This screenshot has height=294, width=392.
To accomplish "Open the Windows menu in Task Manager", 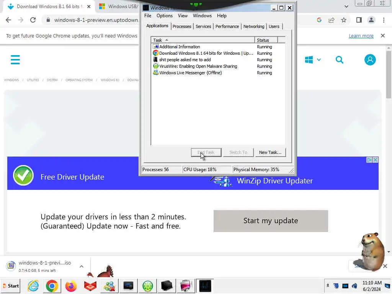I will (202, 15).
